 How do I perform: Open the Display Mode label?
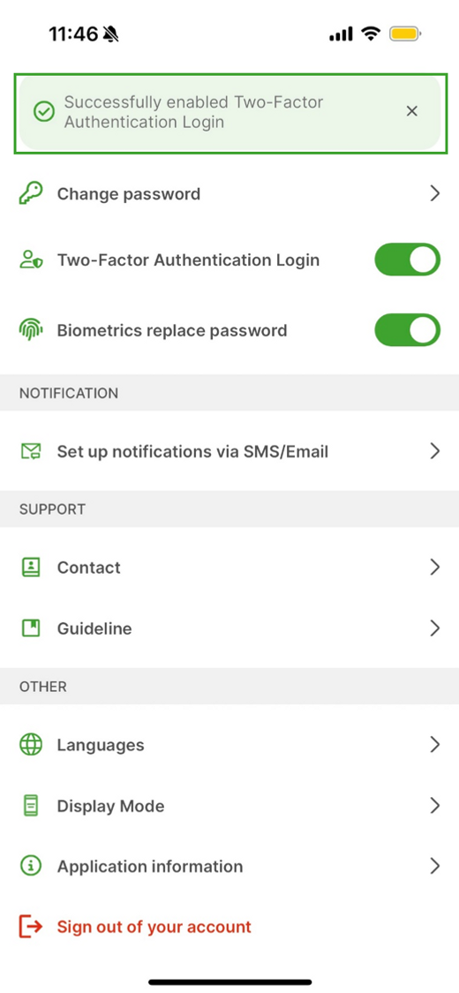(x=111, y=806)
